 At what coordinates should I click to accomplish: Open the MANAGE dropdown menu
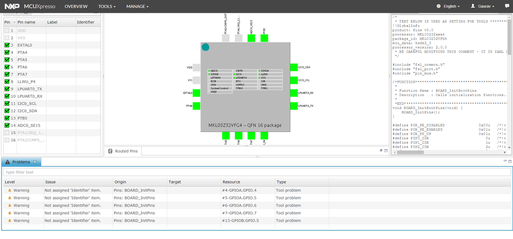tap(137, 7)
